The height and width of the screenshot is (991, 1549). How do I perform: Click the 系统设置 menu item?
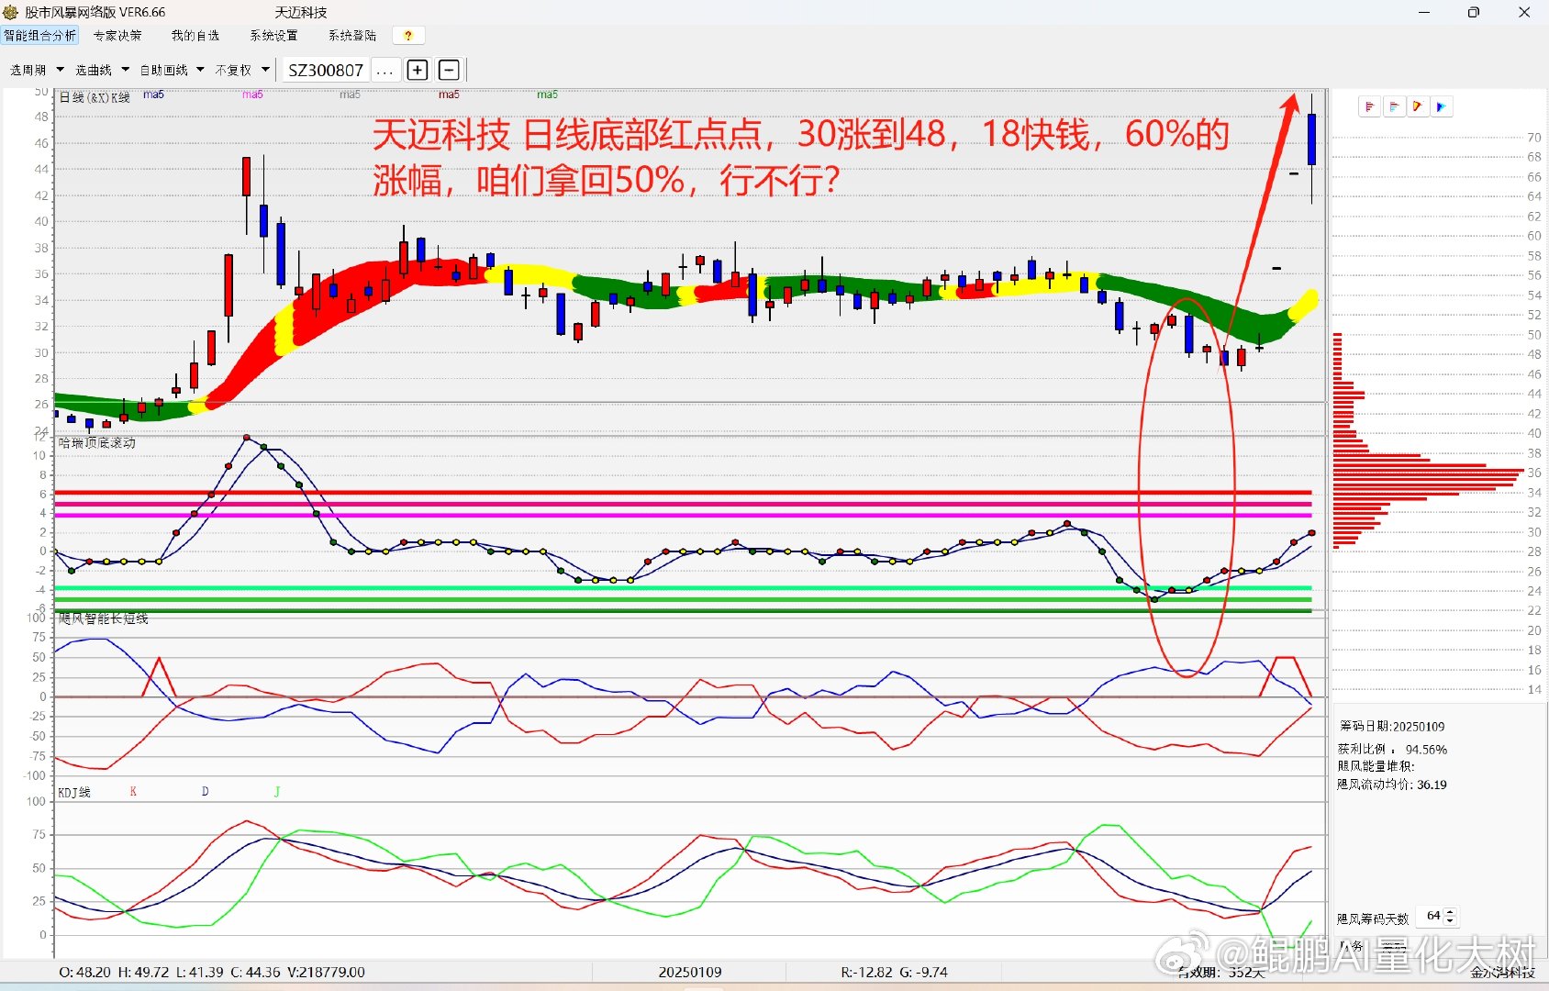pyautogui.click(x=273, y=36)
